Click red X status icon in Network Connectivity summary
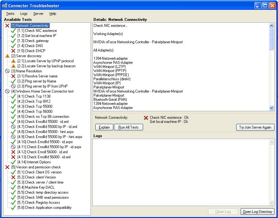Image resolution: width=278 pixels, height=218 pixels. pyautogui.click(x=146, y=118)
